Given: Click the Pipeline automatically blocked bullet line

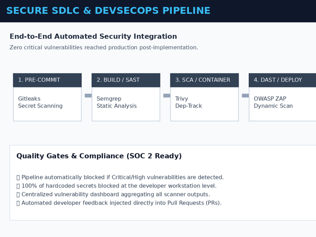Looking at the screenshot, I should tap(120, 177).
